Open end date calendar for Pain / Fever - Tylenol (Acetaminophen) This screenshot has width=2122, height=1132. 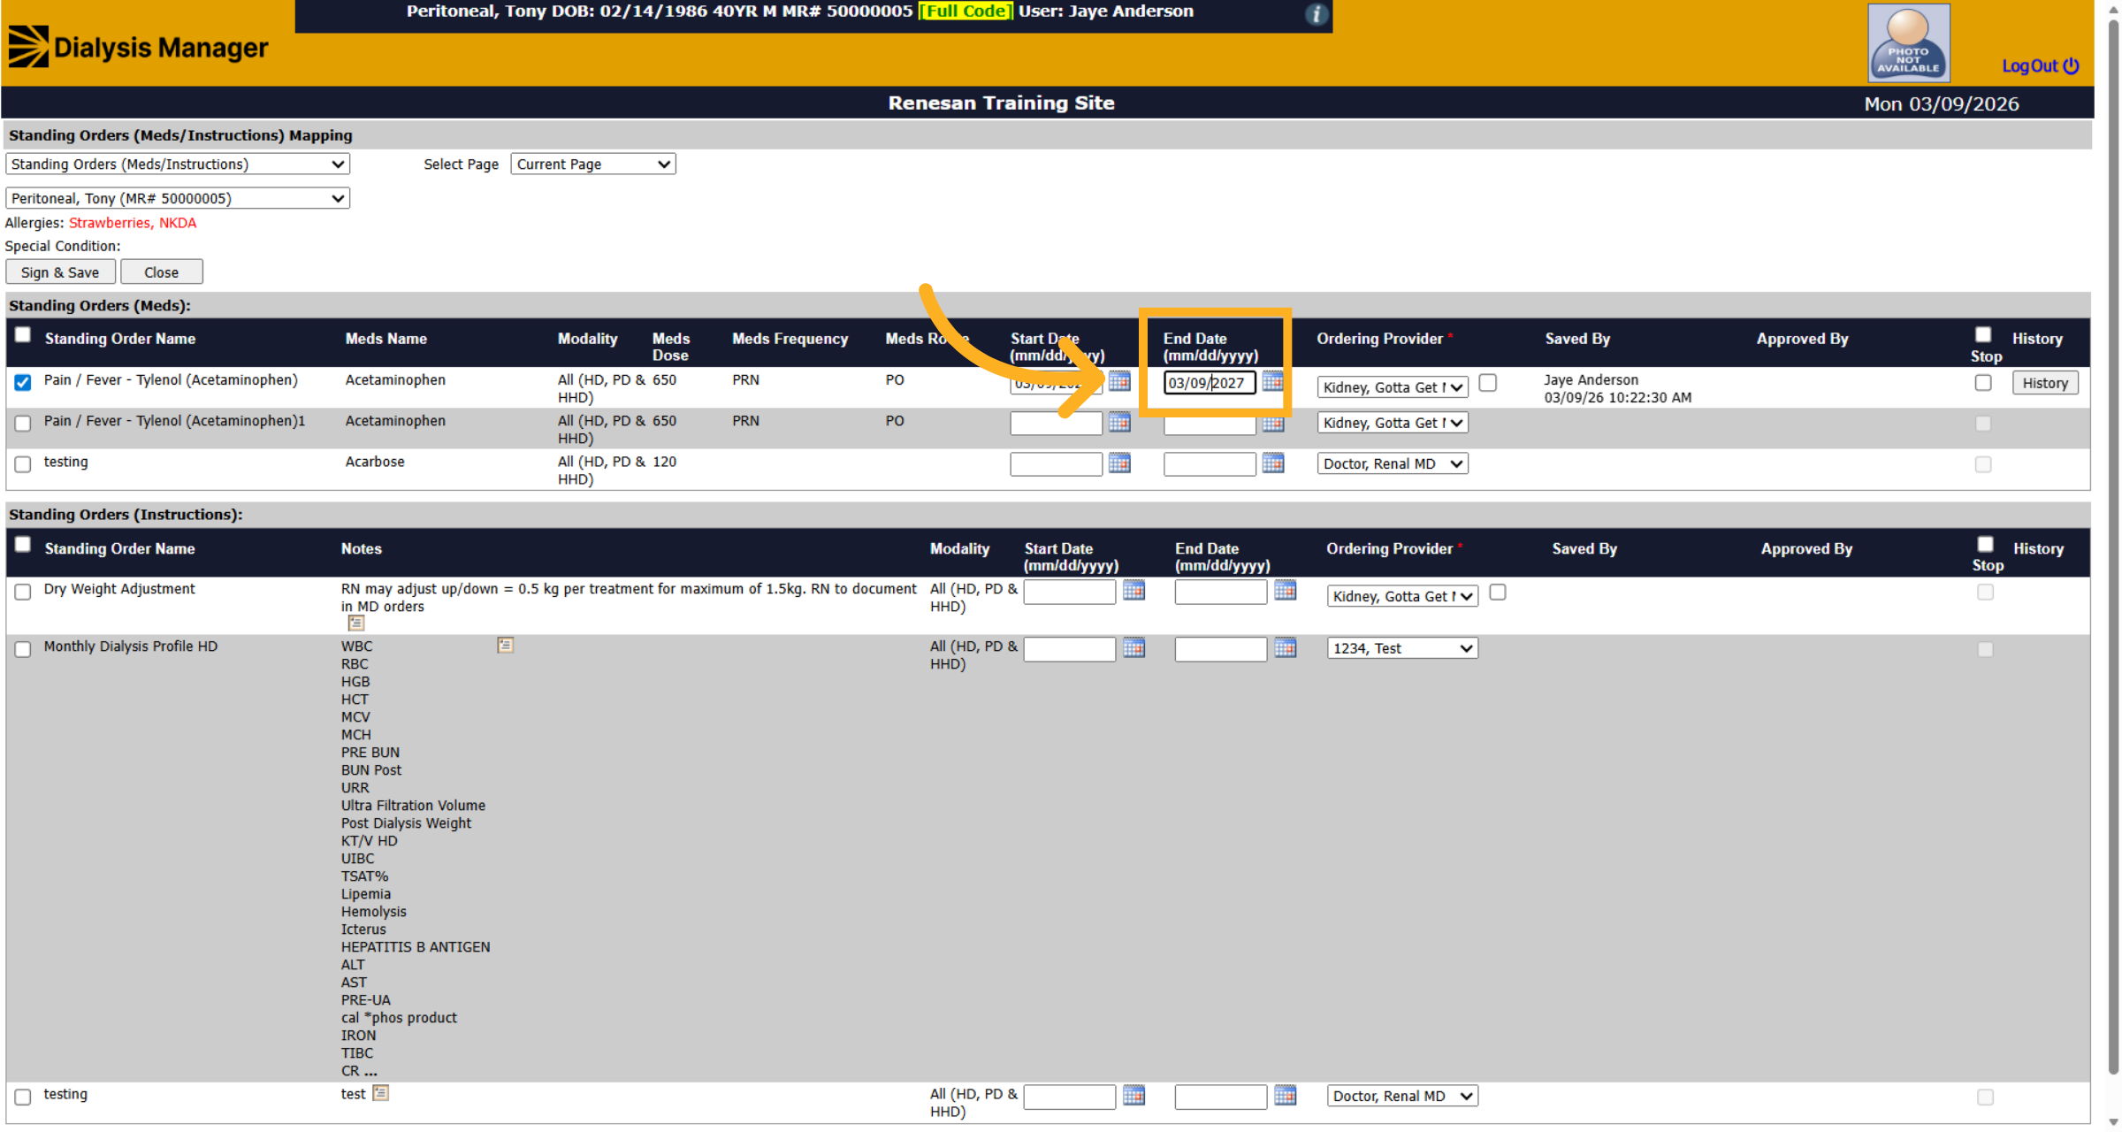(x=1272, y=381)
